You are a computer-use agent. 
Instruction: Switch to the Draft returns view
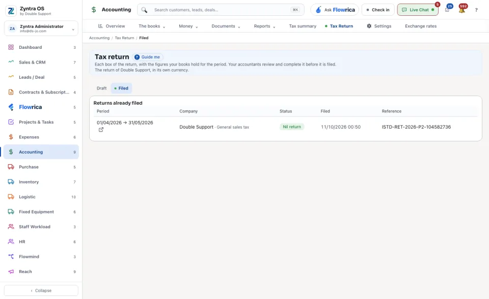(101, 88)
